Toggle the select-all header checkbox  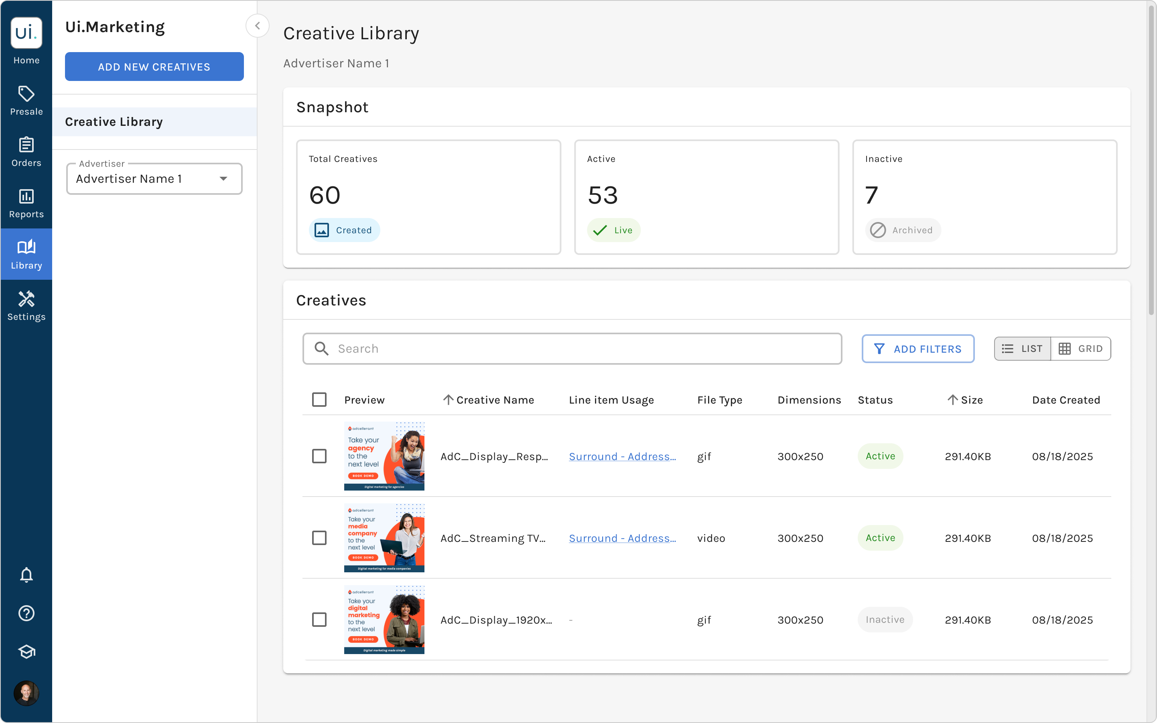coord(319,400)
